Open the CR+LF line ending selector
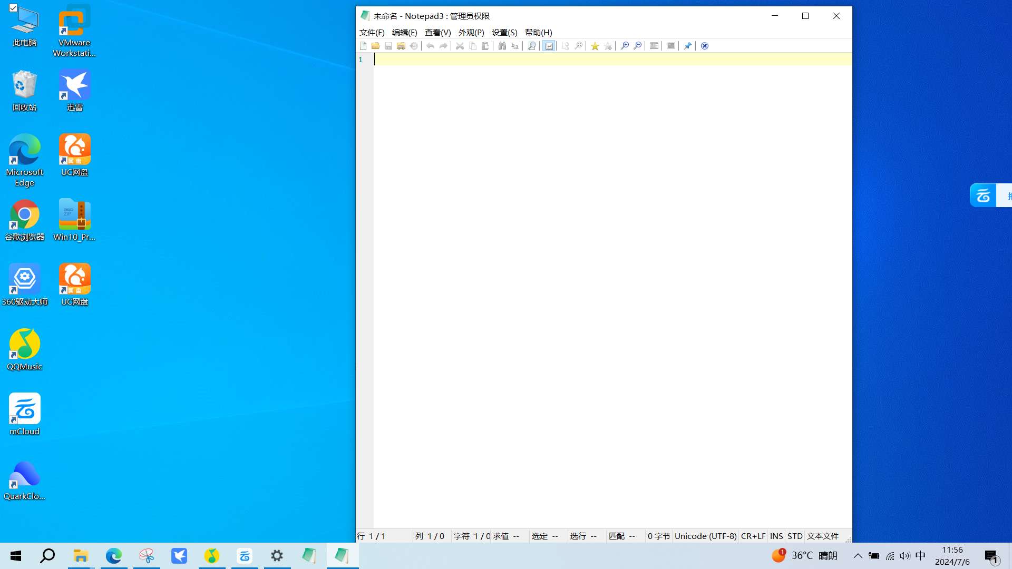The image size is (1012, 569). 753,536
